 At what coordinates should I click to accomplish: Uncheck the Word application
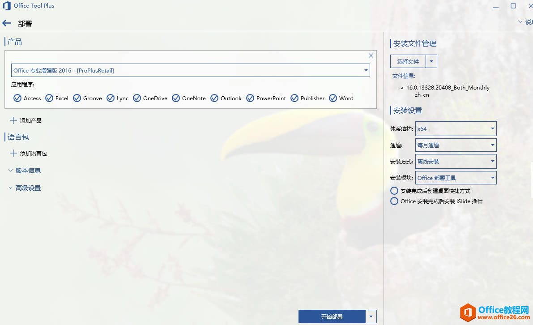[x=333, y=98]
